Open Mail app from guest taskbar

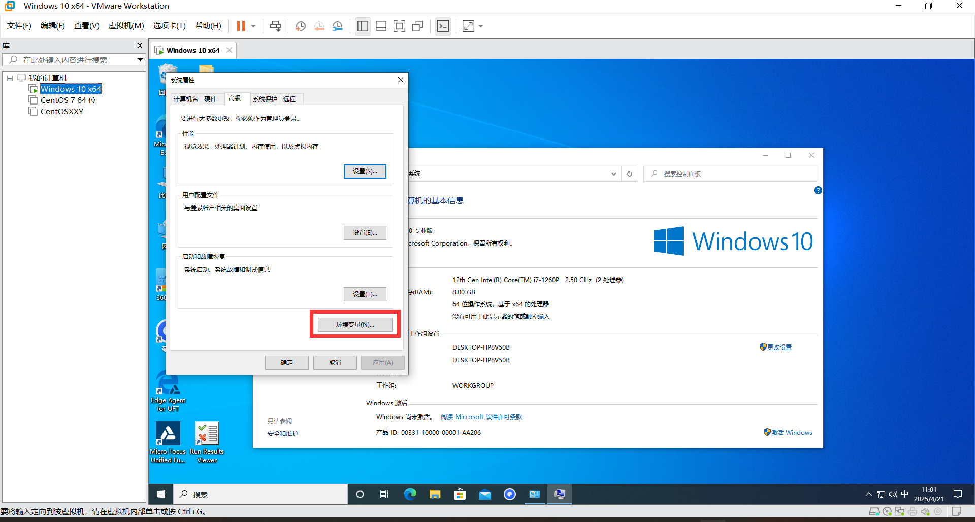[485, 494]
